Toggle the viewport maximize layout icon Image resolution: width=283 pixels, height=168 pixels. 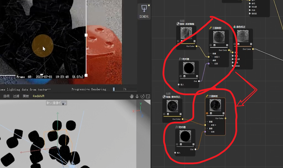148,96
